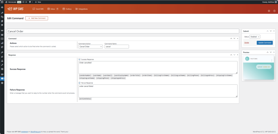Go to the Inbox tab

[x=53, y=9]
